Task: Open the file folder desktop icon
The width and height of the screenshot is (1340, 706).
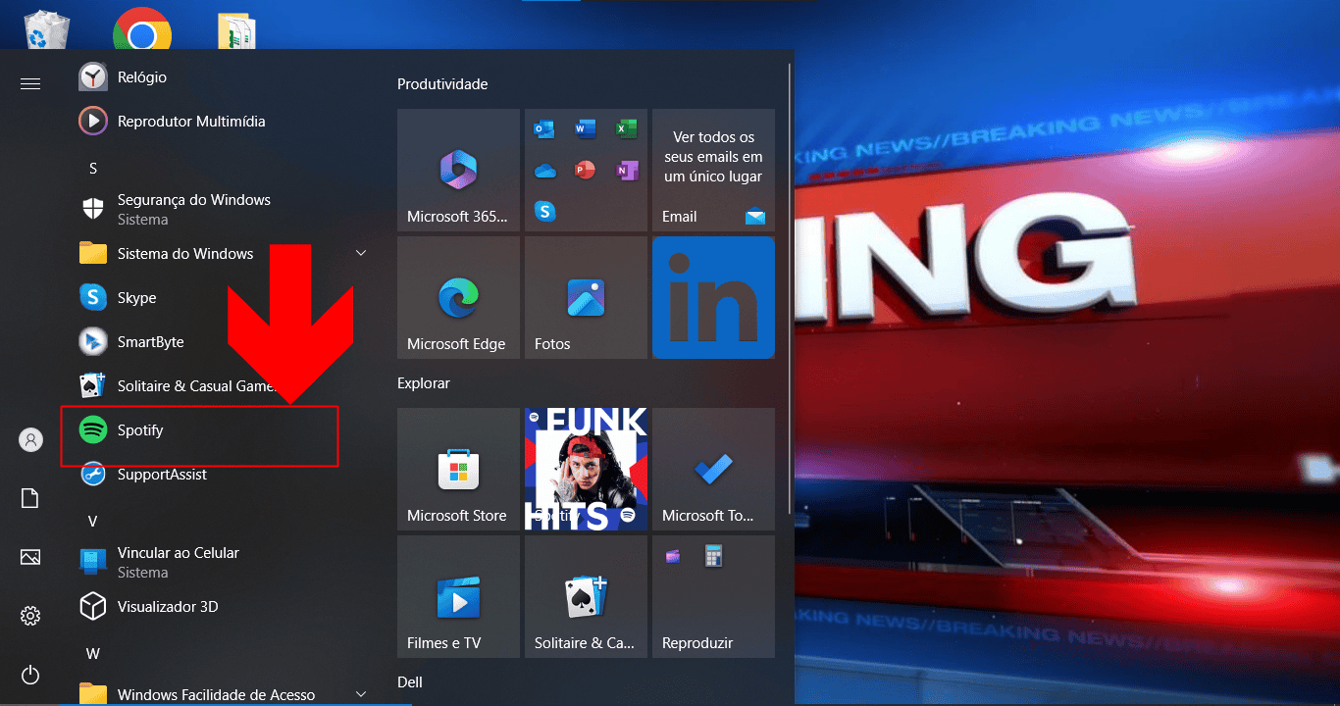Action: coord(236,31)
